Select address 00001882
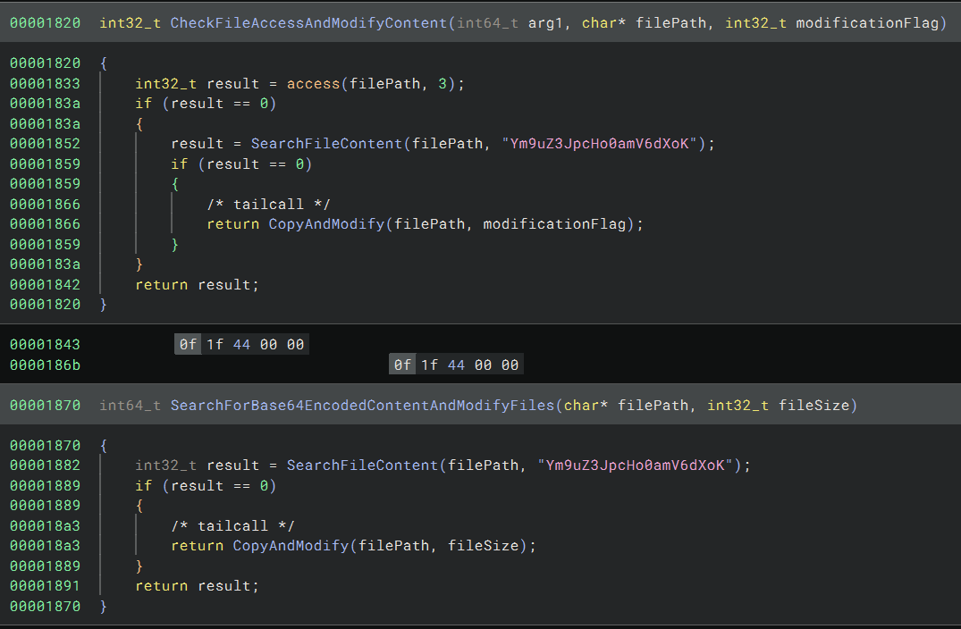Image resolution: width=961 pixels, height=629 pixels. click(45, 465)
